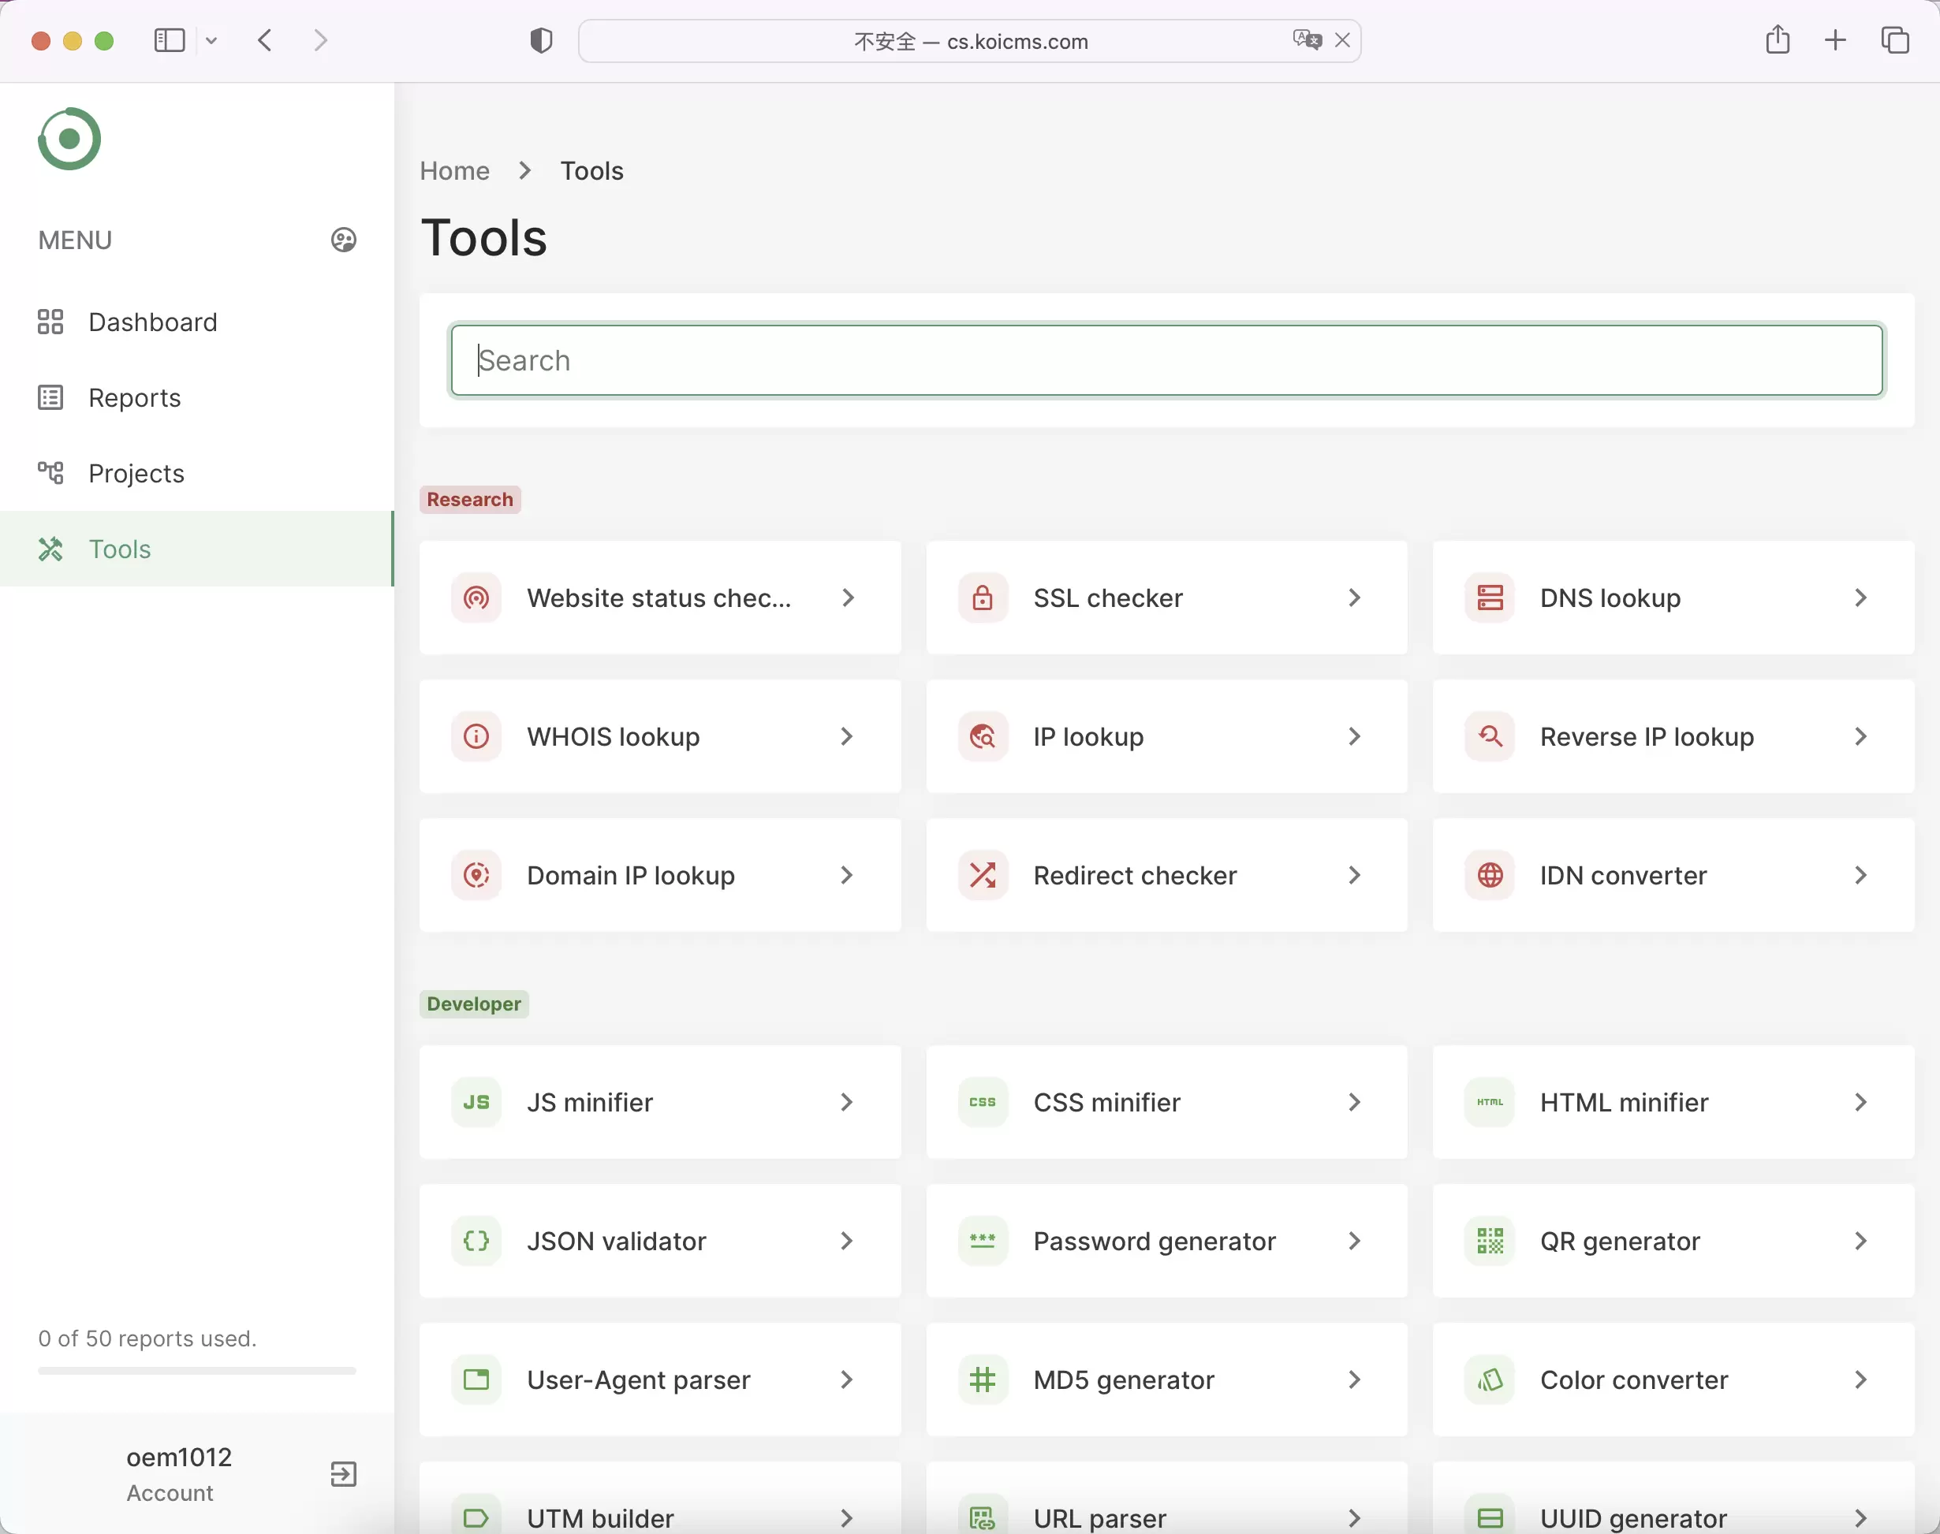Select the Tools menu item
Image resolution: width=1940 pixels, height=1534 pixels.
(196, 549)
